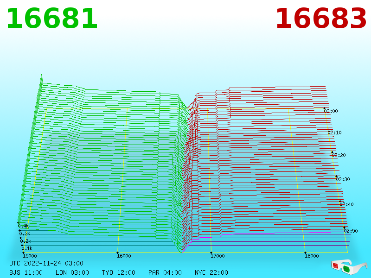Screen dimensions: 371x278
Task: Click the 02:40 time axis marker
Action: point(346,204)
